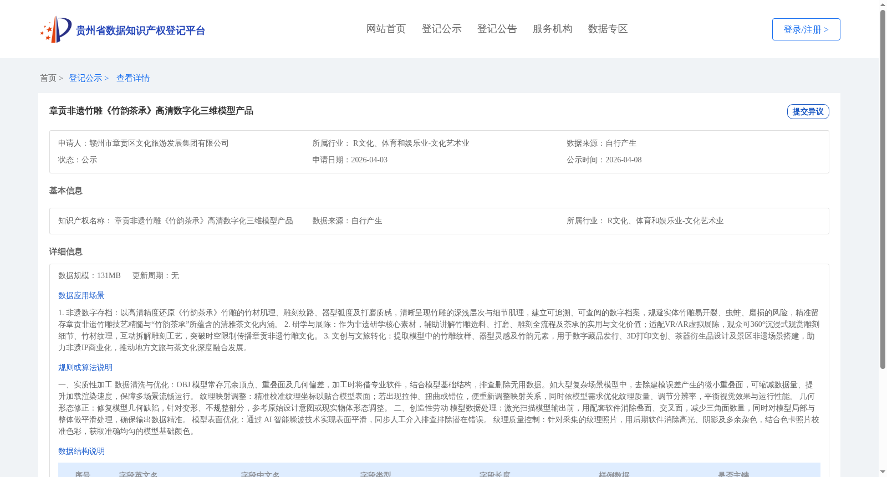Go to 网站首页 in the navigation
This screenshot has width=887, height=477.
[386, 29]
